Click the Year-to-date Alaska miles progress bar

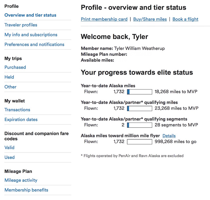coord(140,92)
